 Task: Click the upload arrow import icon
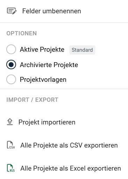10,122
